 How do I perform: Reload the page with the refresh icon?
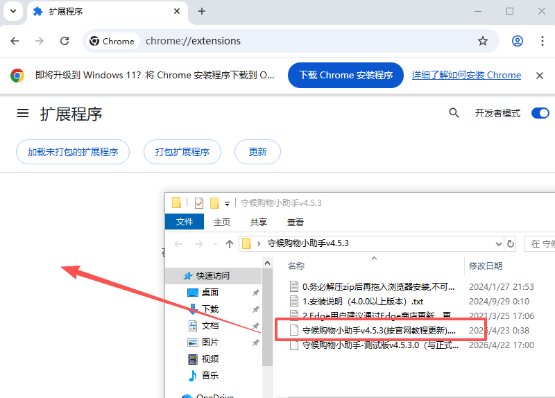pos(65,41)
